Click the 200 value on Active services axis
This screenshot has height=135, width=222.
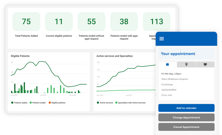point(98,62)
